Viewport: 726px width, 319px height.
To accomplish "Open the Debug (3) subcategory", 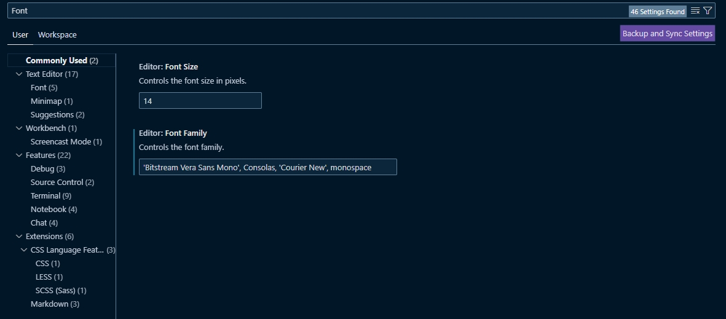I will pos(48,168).
